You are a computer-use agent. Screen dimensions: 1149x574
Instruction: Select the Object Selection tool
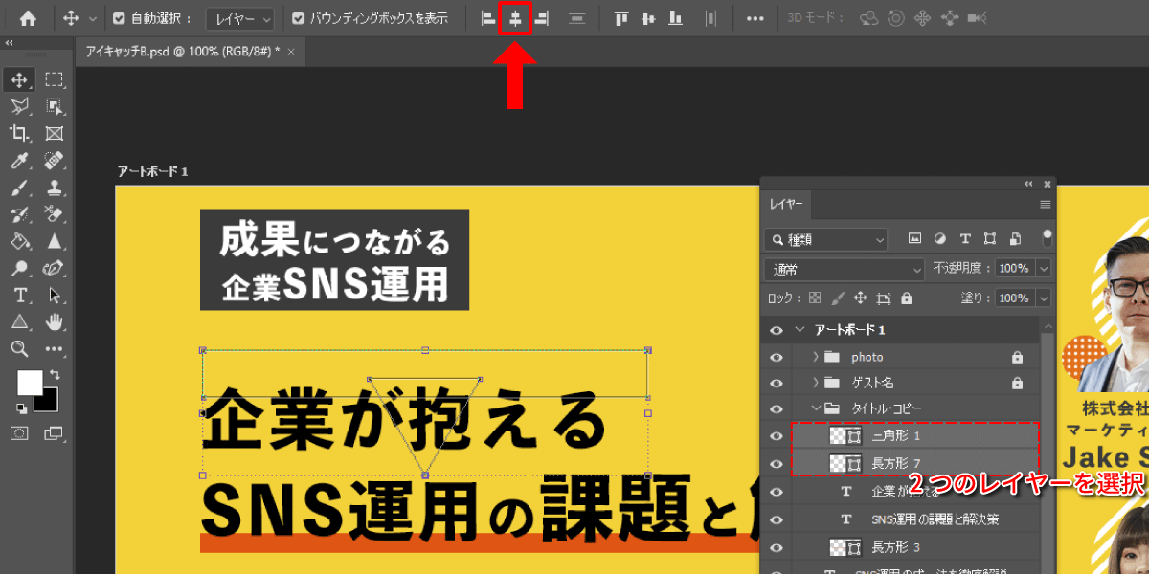click(55, 106)
